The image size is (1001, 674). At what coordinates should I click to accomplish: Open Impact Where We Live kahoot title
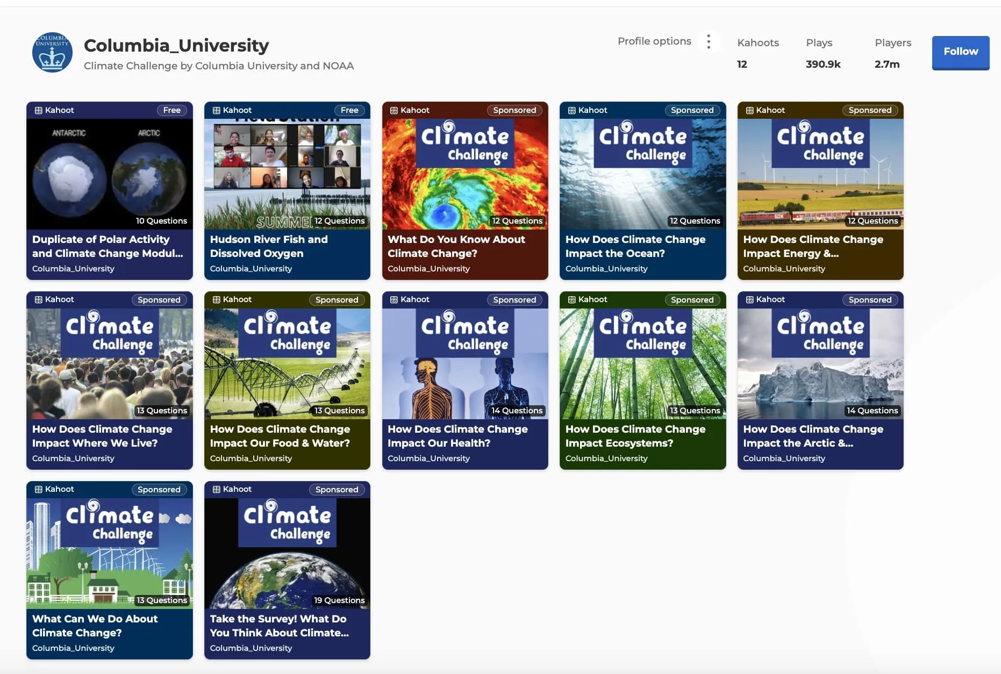tap(102, 436)
